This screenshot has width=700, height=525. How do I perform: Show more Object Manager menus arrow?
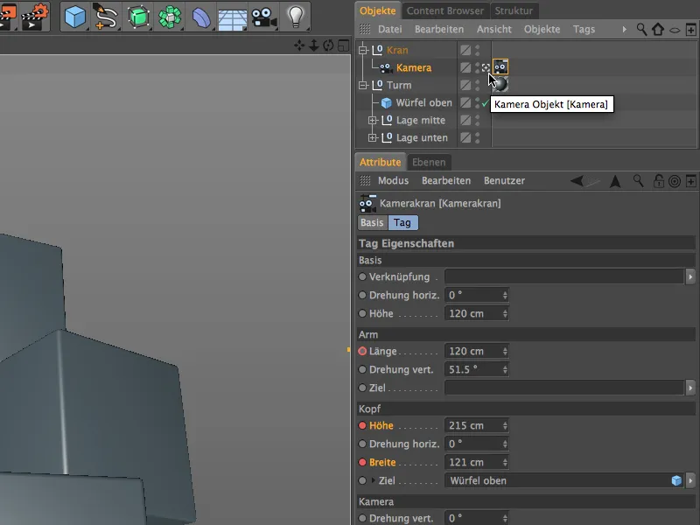click(624, 30)
